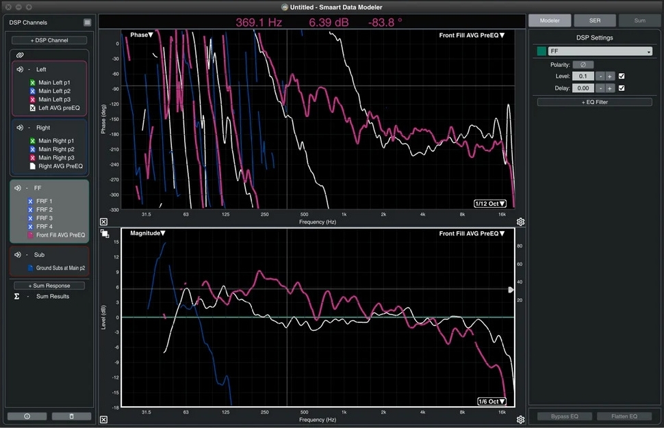Viewport: 664px width, 428px height.
Task: Increase Level with the plus button
Action: tap(610, 76)
